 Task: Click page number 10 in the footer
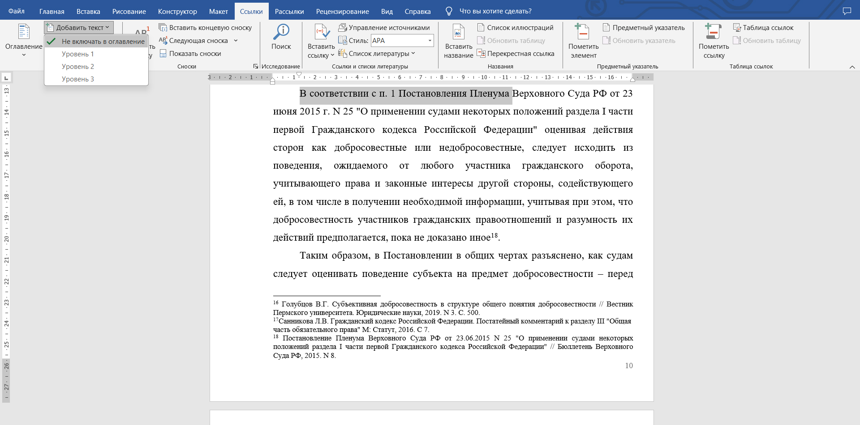pos(629,365)
